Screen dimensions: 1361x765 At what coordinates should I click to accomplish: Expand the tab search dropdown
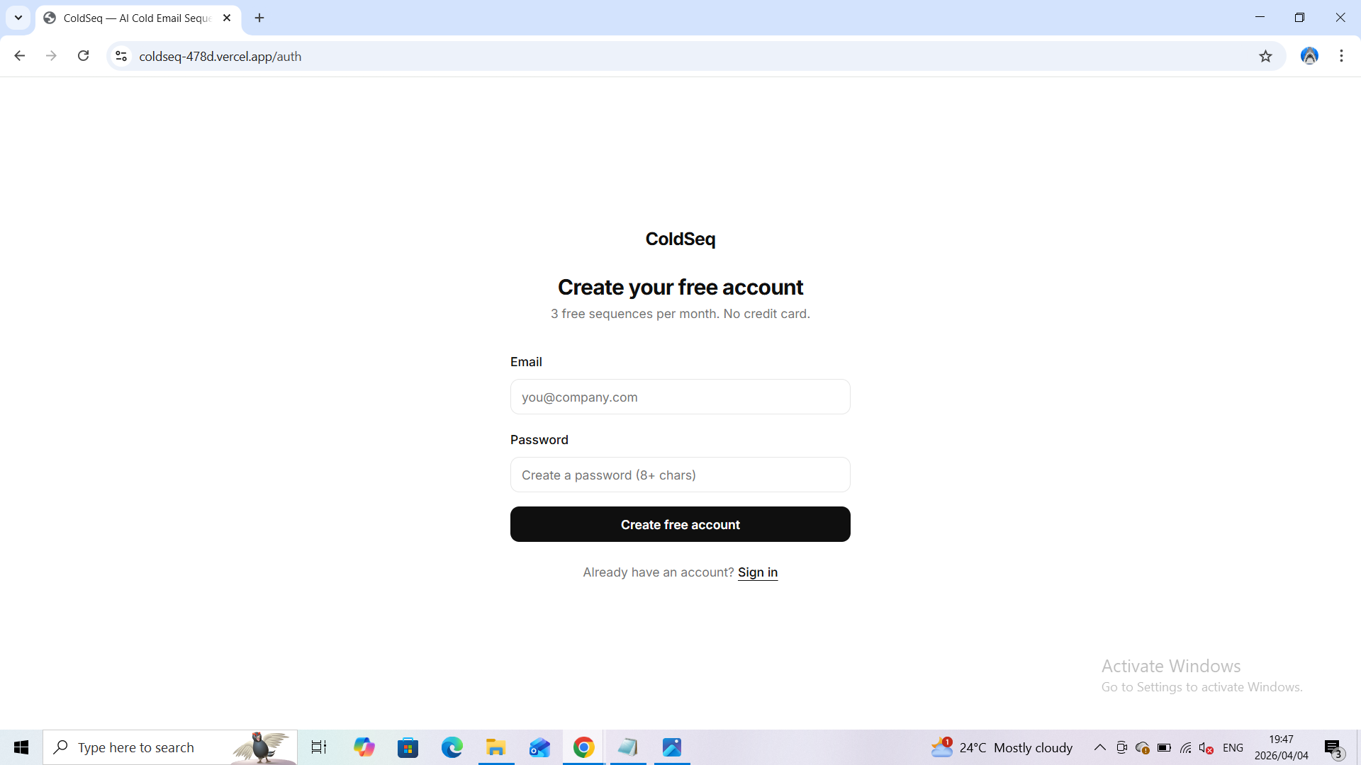(x=18, y=18)
